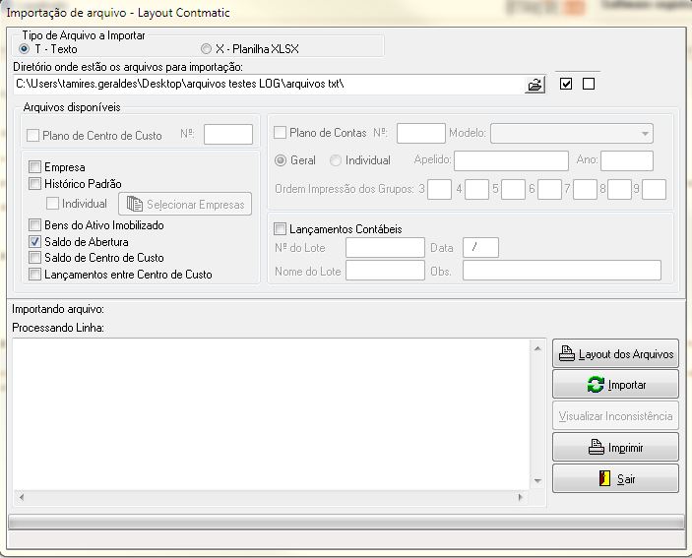Uncheck the Saldo de Abertura checkbox
The height and width of the screenshot is (558, 692).
click(35, 242)
